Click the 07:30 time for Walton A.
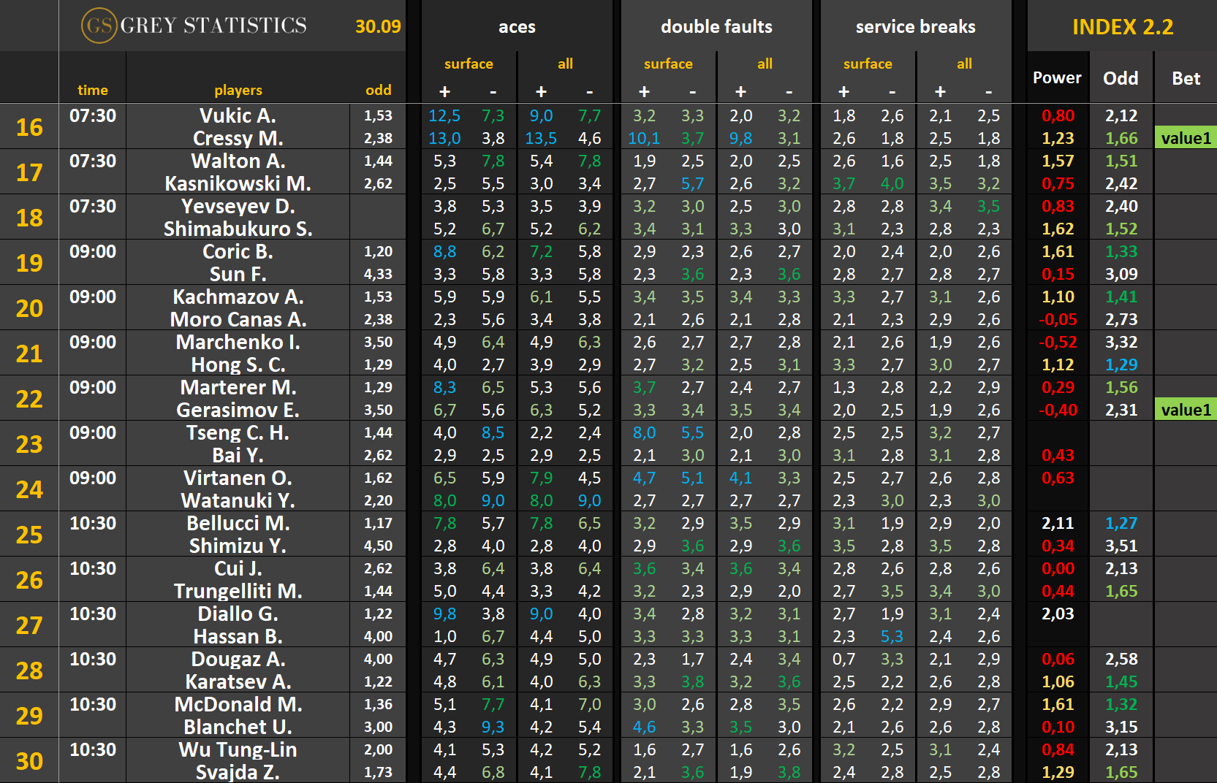 [93, 161]
